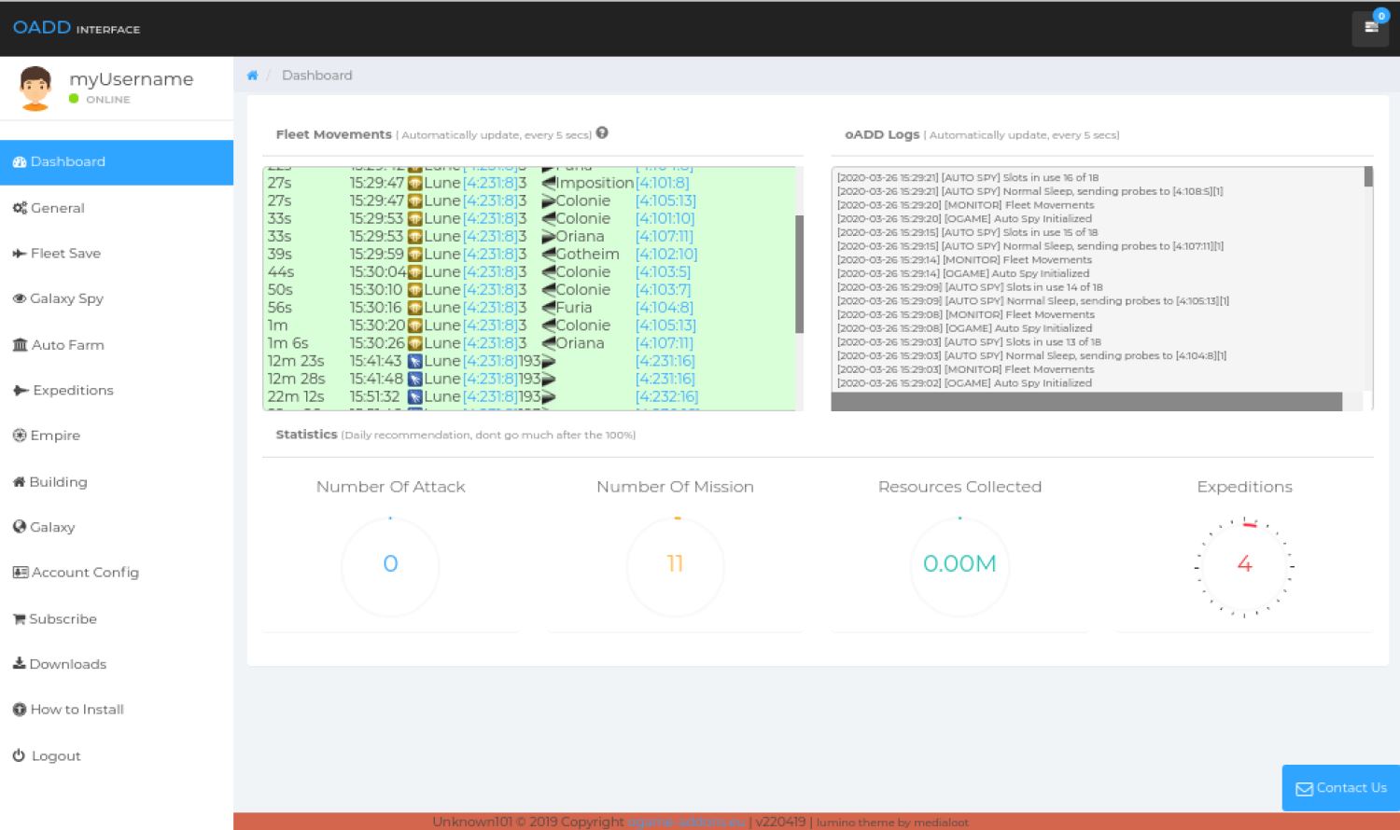Screen dimensions: 1400x830
Task: Click the Logout power icon
Action: click(19, 755)
